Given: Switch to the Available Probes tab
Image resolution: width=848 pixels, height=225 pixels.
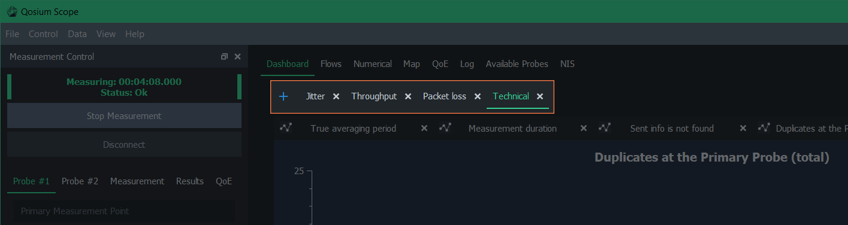Looking at the screenshot, I should click(517, 63).
